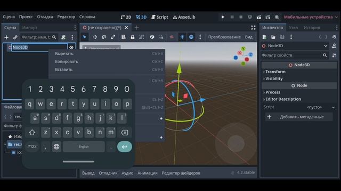
Task: Open remote debug monitor icon
Action: (x=250, y=17)
